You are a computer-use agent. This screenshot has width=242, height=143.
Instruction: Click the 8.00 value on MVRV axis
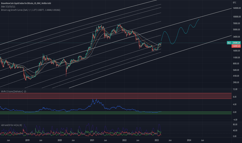(x=235, y=97)
